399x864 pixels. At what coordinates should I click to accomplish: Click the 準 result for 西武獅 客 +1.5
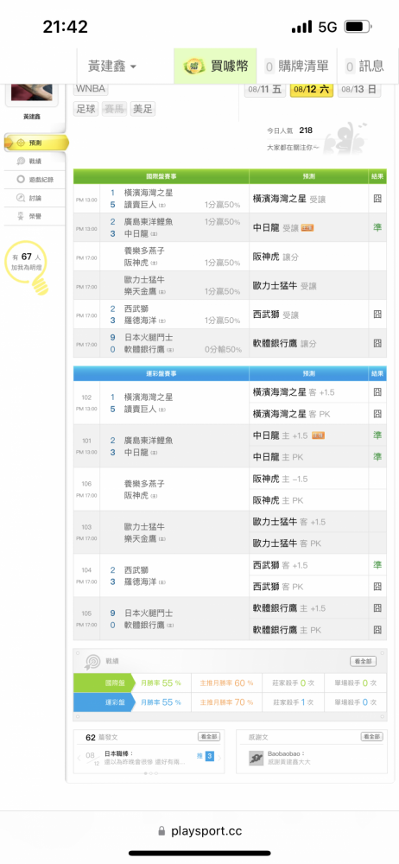377,565
